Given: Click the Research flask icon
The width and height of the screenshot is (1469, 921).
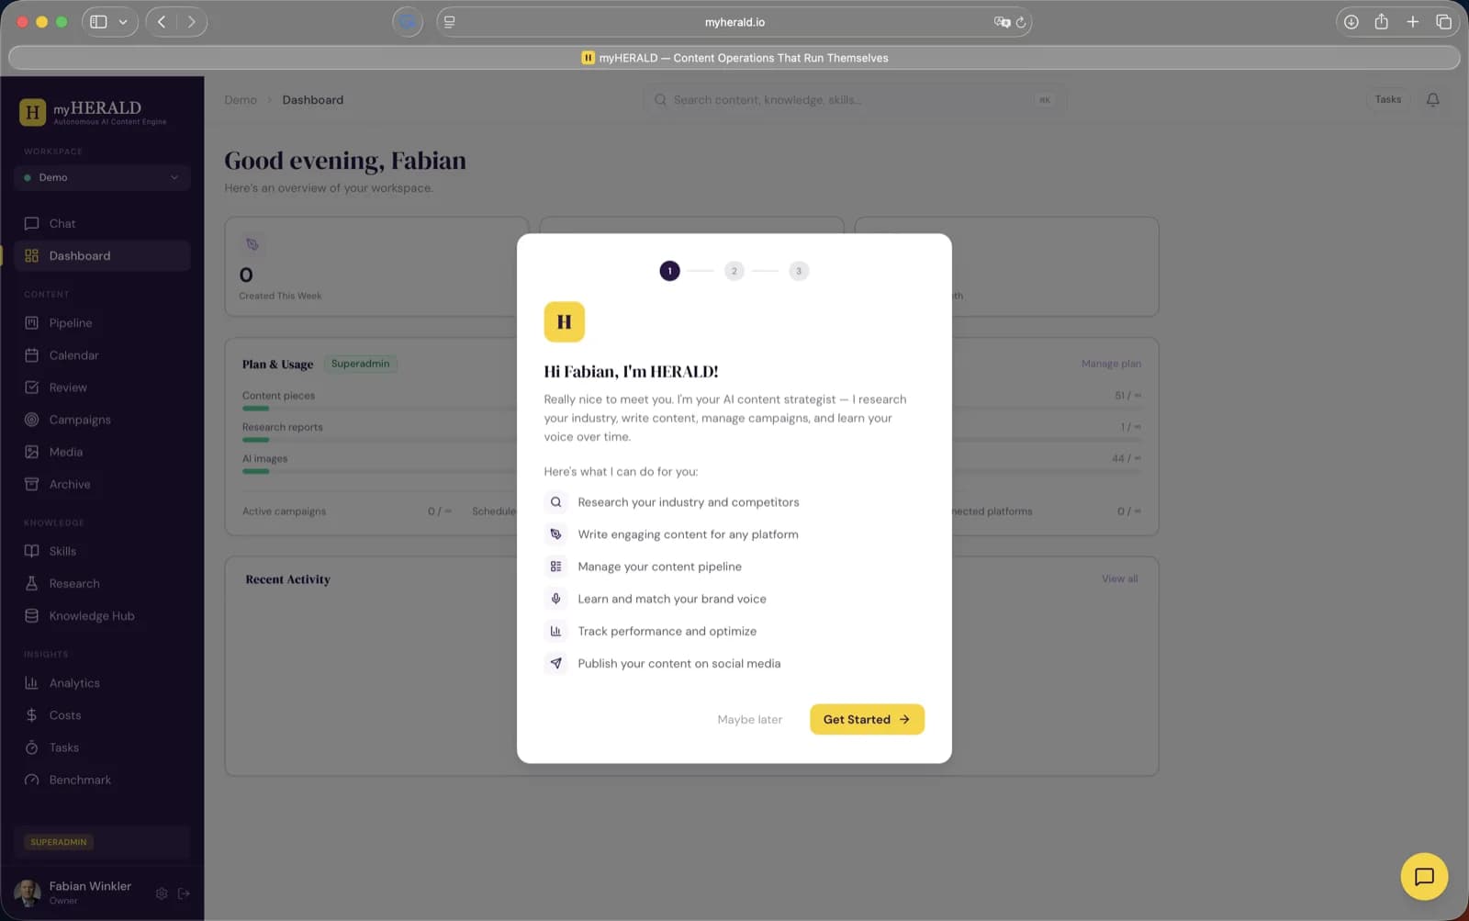Looking at the screenshot, I should (x=32, y=583).
